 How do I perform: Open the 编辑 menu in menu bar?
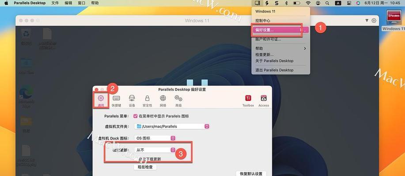coord(68,3)
